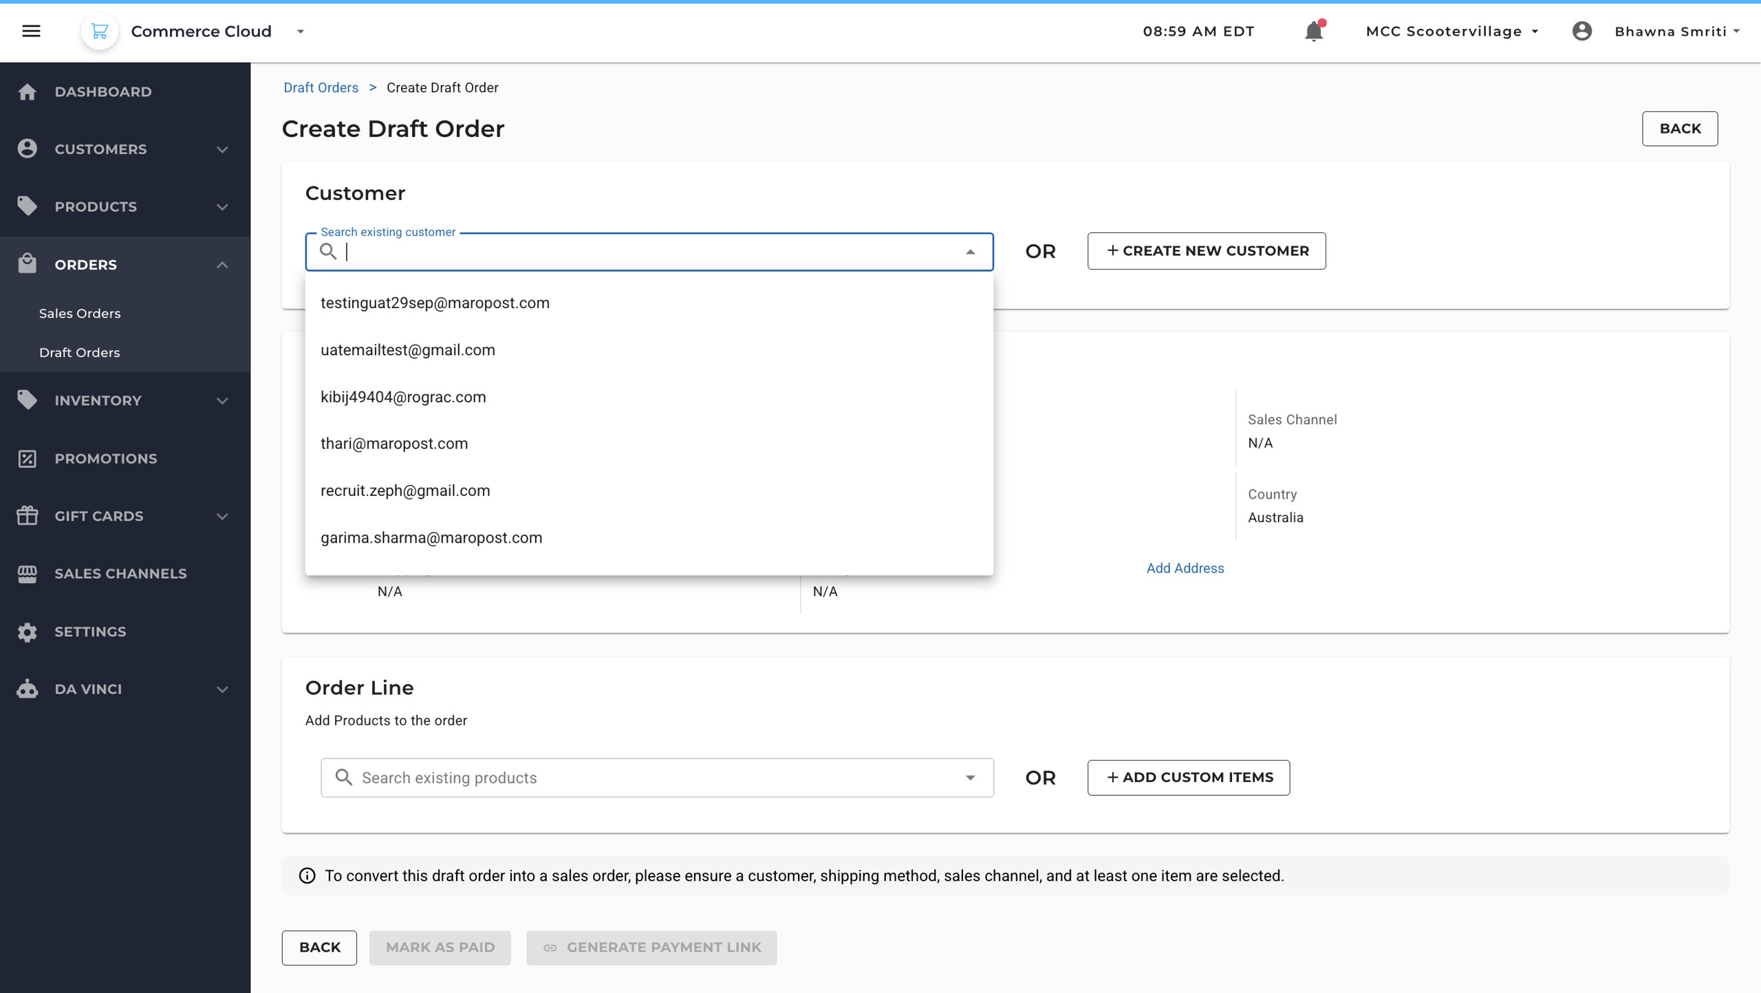Open the notifications bell
This screenshot has width=1761, height=993.
tap(1312, 31)
